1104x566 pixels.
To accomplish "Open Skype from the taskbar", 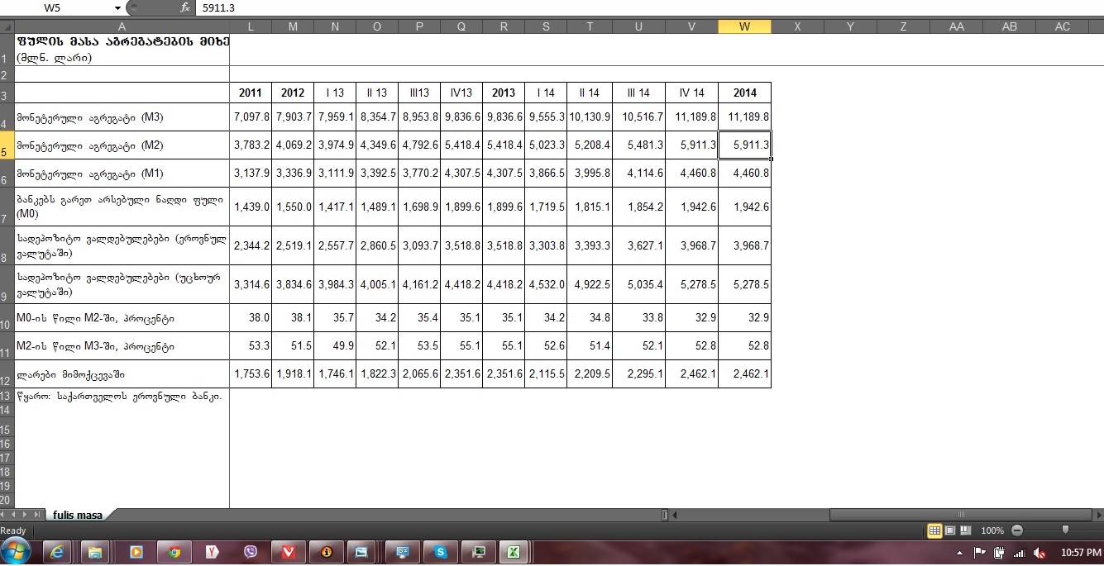I will point(441,552).
